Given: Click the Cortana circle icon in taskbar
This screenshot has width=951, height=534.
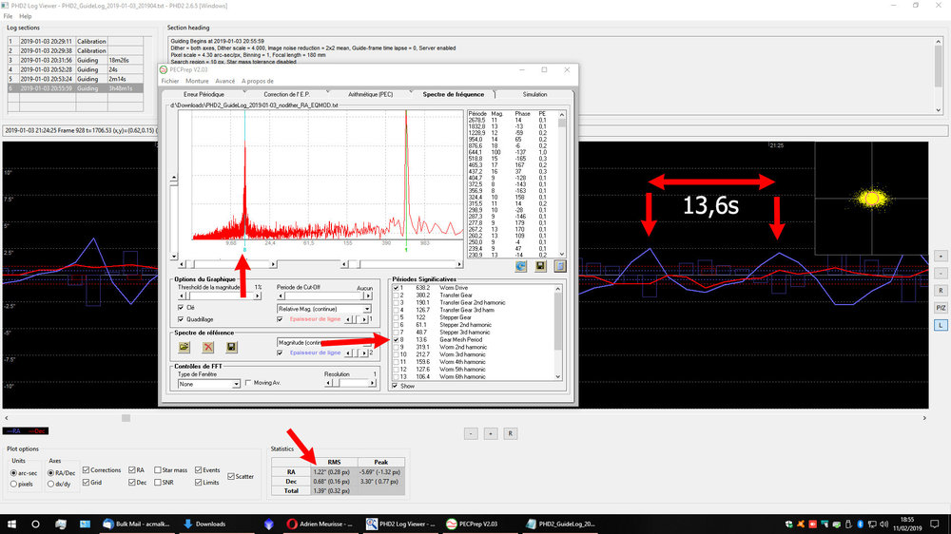Looking at the screenshot, I should pyautogui.click(x=35, y=524).
